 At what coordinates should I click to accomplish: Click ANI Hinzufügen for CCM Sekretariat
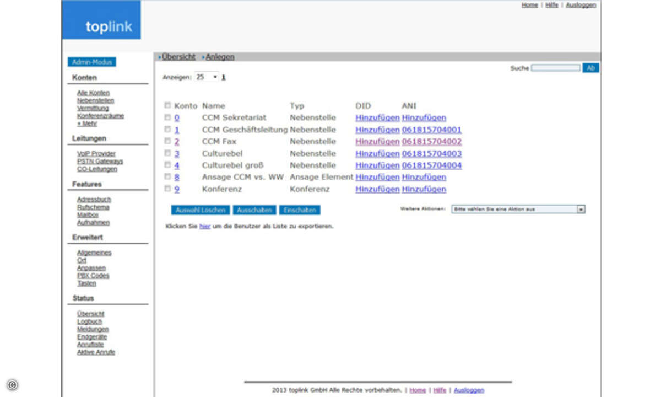(424, 117)
